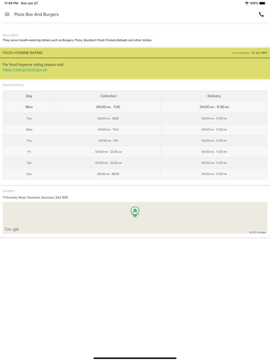
Task: Open the Google logo on map
Action: (x=12, y=229)
